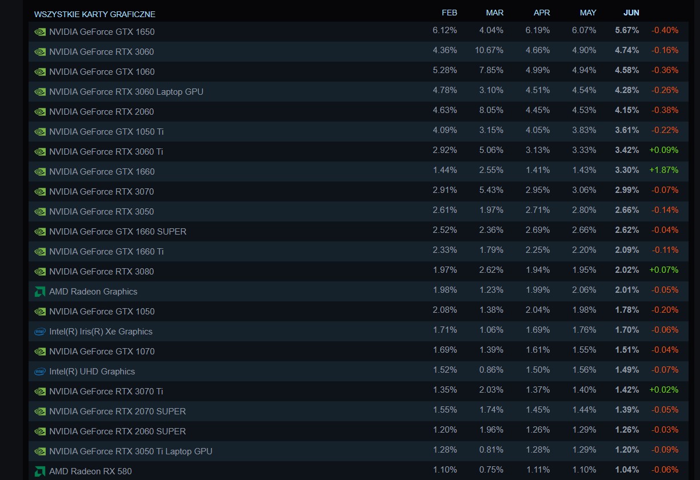Click the NVIDIA logo beside GTX 1660 SUPER
The image size is (700, 480).
(x=40, y=232)
